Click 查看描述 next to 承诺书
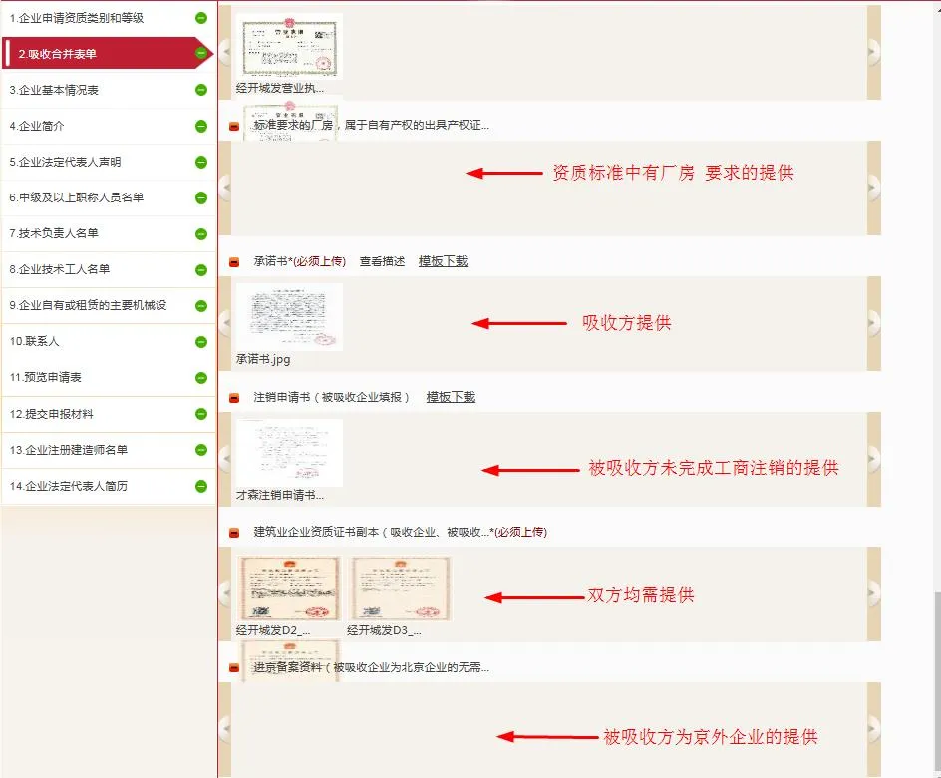Image resolution: width=941 pixels, height=778 pixels. click(x=382, y=261)
